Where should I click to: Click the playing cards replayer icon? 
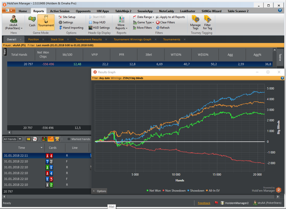point(35,139)
